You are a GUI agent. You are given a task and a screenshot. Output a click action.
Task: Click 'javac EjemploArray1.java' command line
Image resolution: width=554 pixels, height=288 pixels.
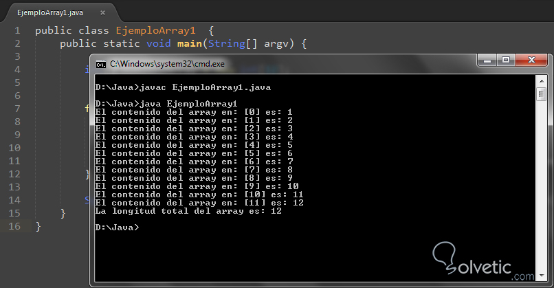click(x=183, y=87)
